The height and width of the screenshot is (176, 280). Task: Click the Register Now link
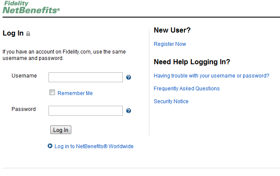pyautogui.click(x=170, y=44)
